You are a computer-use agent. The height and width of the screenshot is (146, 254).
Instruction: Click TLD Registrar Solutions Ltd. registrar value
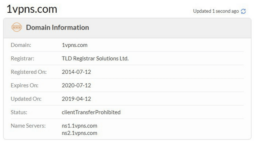pyautogui.click(x=95, y=58)
